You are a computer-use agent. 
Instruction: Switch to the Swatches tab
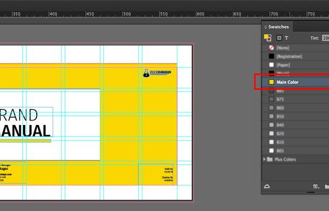pyautogui.click(x=277, y=27)
